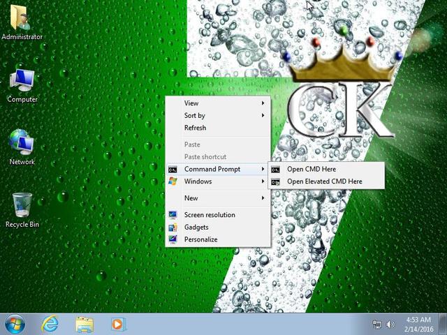
Task: Click the CMD icon beside Command Prompt
Action: pos(173,169)
